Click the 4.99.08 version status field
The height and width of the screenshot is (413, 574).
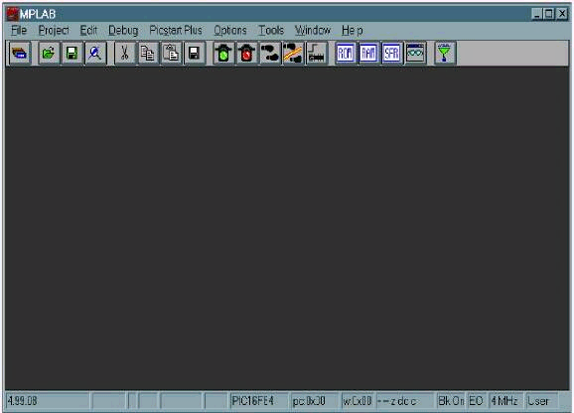[x=48, y=401]
